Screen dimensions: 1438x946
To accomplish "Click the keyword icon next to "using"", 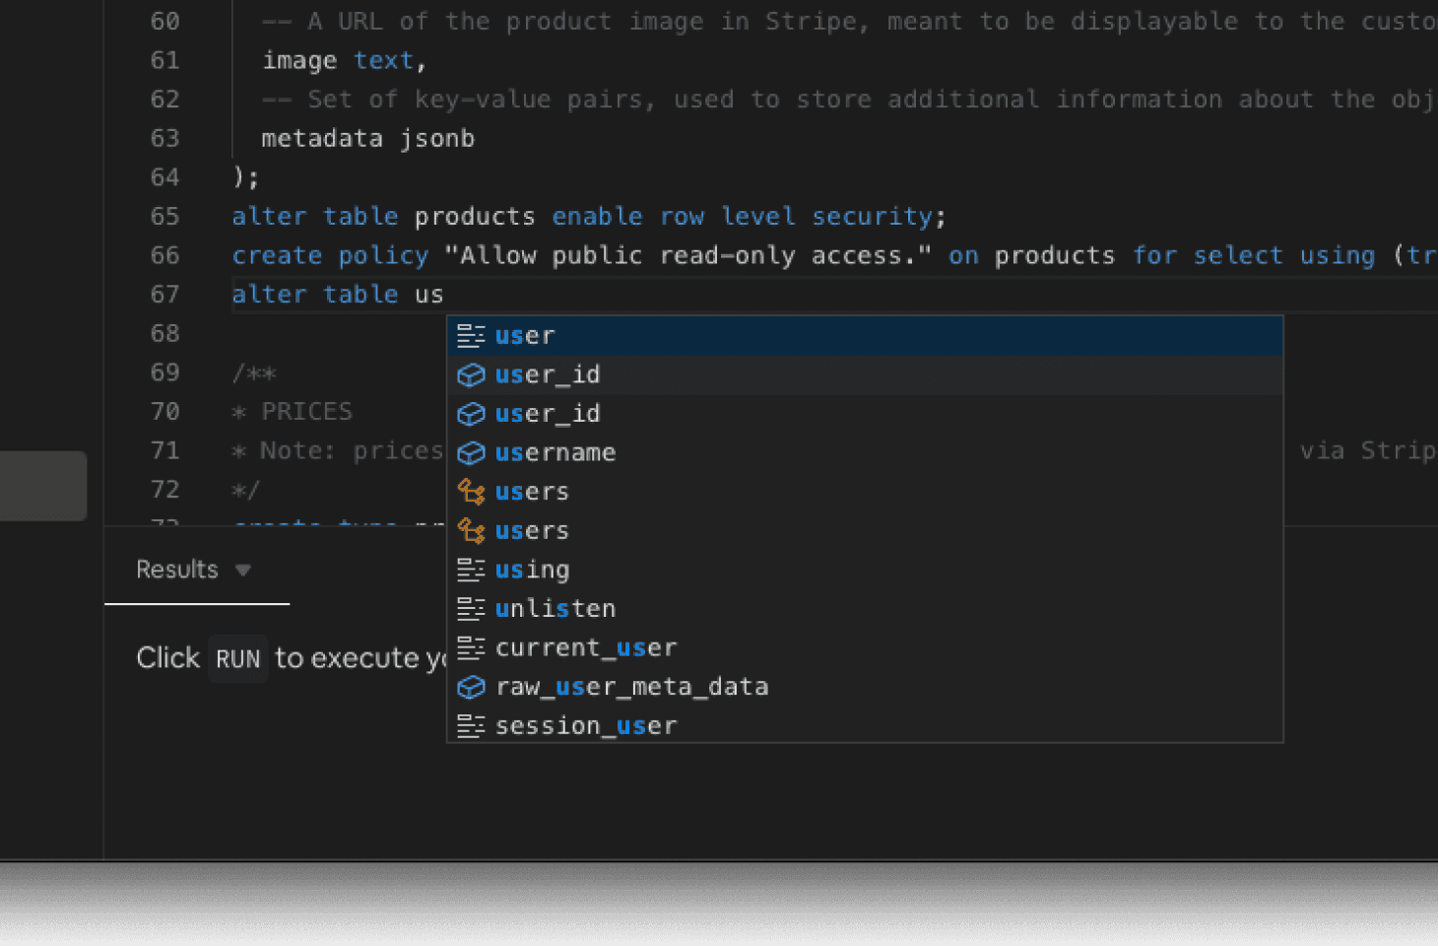I will (472, 570).
